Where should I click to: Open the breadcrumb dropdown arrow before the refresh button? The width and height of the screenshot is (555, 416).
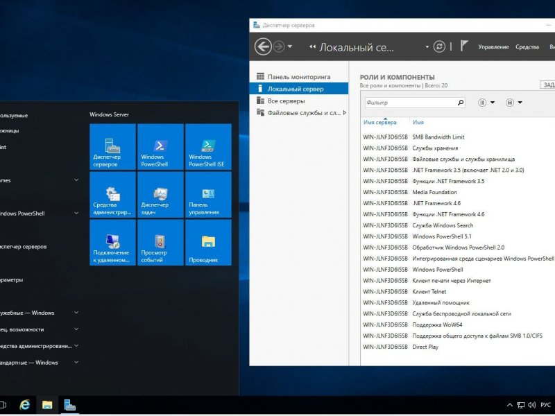click(x=427, y=46)
